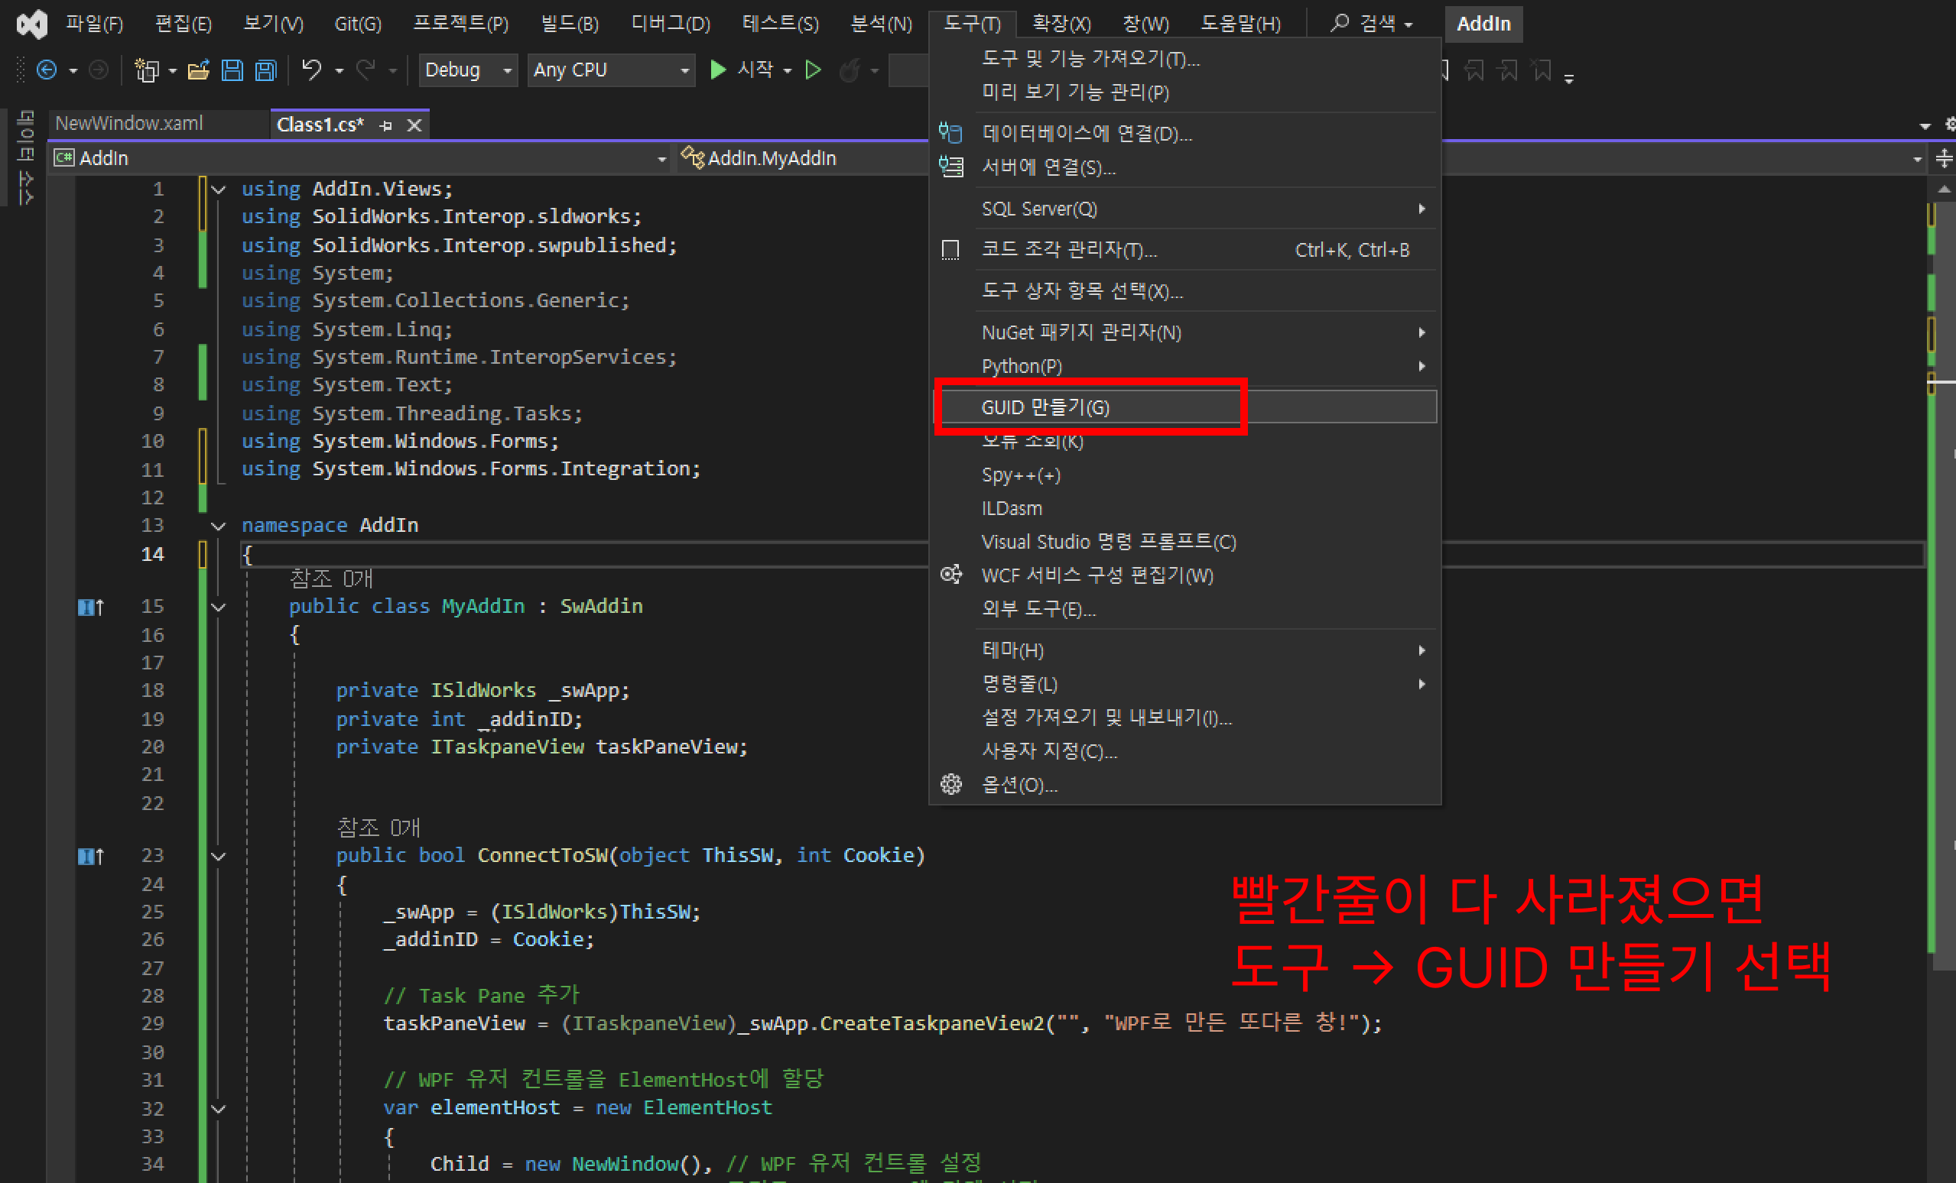The height and width of the screenshot is (1183, 1956).
Task: Open the NuGet 패키지 관리자 submenu
Action: [x=1081, y=332]
